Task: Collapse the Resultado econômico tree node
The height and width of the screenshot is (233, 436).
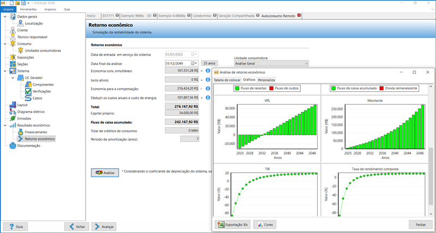Action: [5, 125]
